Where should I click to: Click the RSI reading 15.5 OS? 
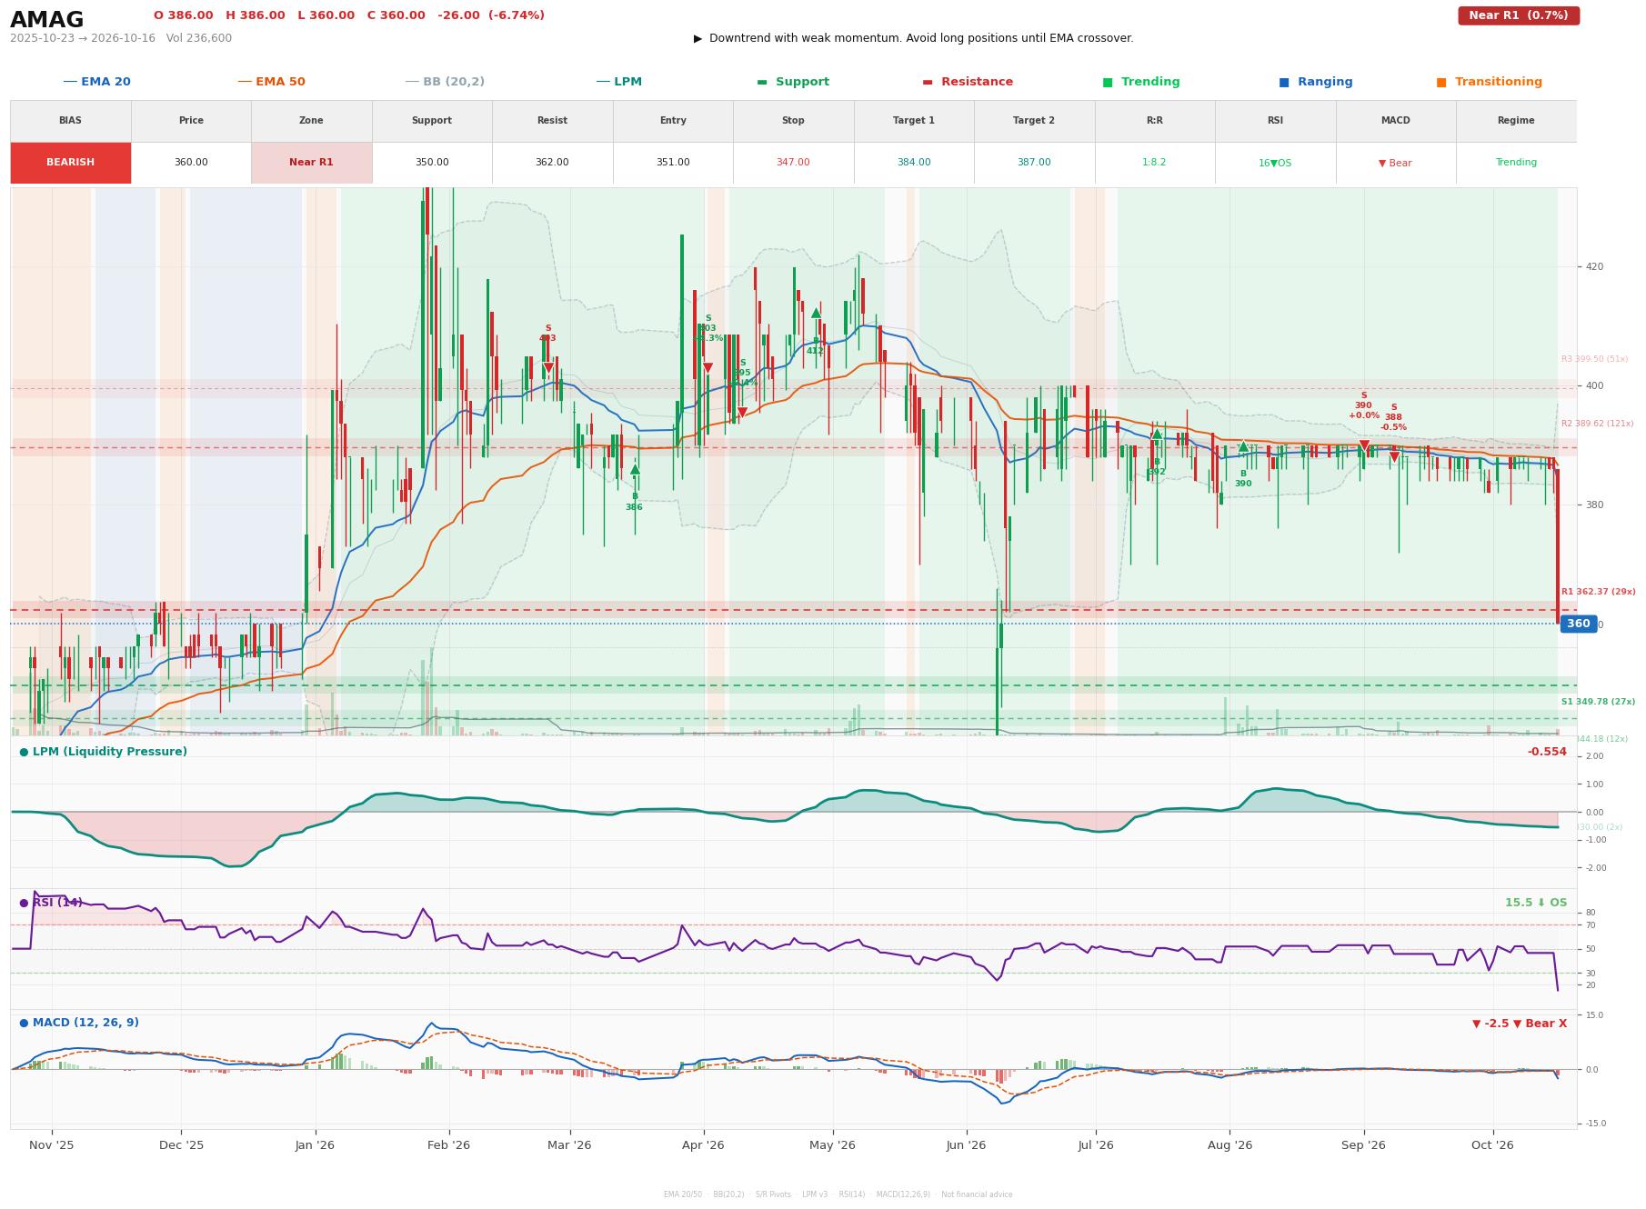tap(1536, 903)
